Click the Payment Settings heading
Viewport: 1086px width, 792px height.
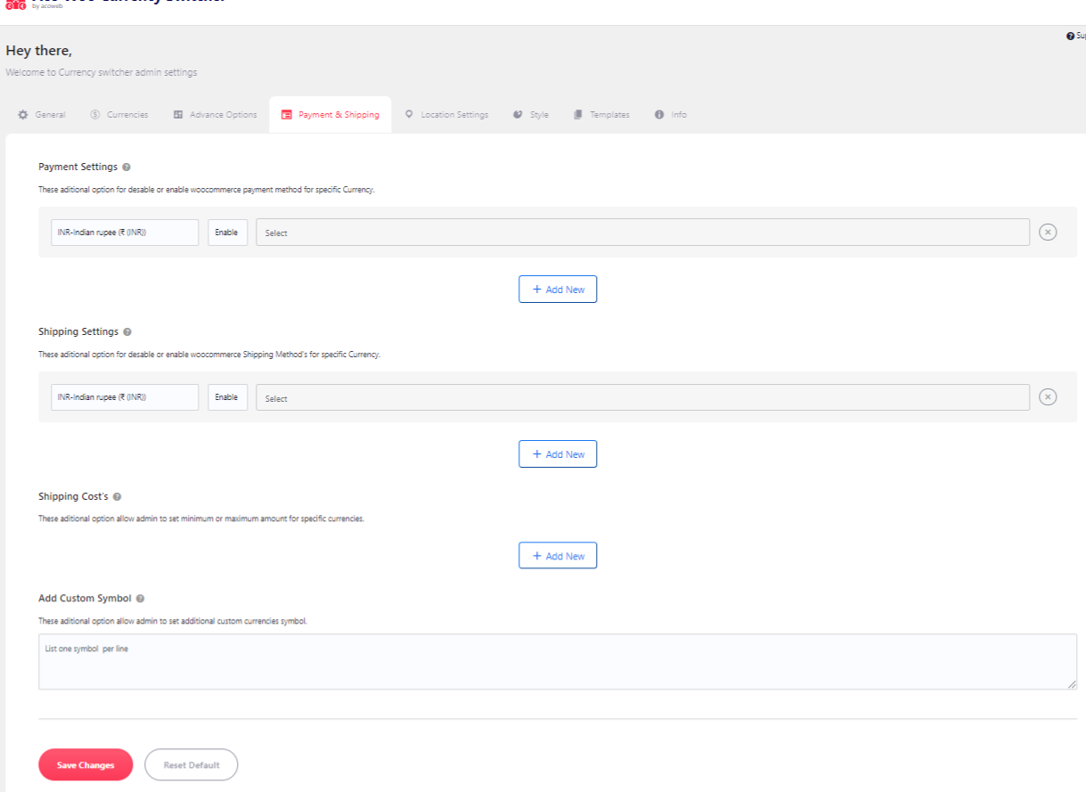pyautogui.click(x=78, y=167)
